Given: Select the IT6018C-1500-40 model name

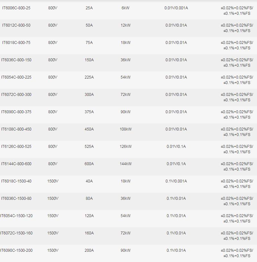Looking at the screenshot, I should coord(16,181).
